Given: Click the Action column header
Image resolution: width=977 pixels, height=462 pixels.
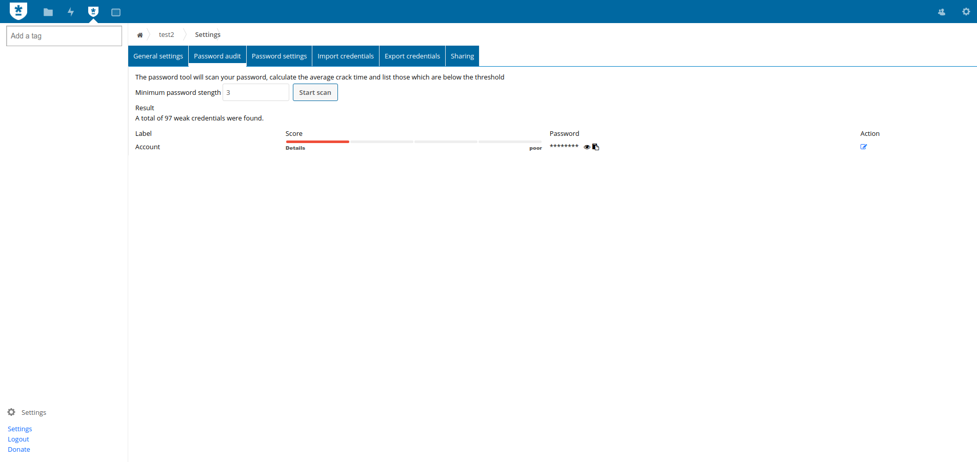Looking at the screenshot, I should coord(870,133).
